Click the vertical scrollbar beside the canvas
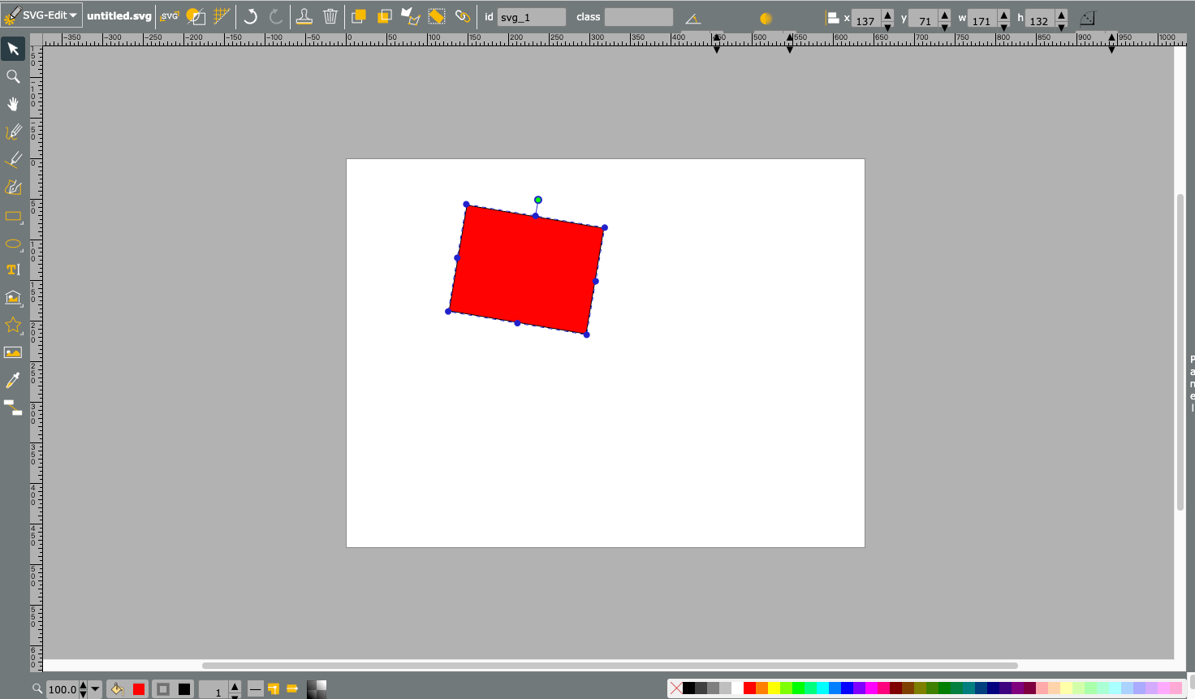This screenshot has width=1195, height=699. [x=1180, y=352]
